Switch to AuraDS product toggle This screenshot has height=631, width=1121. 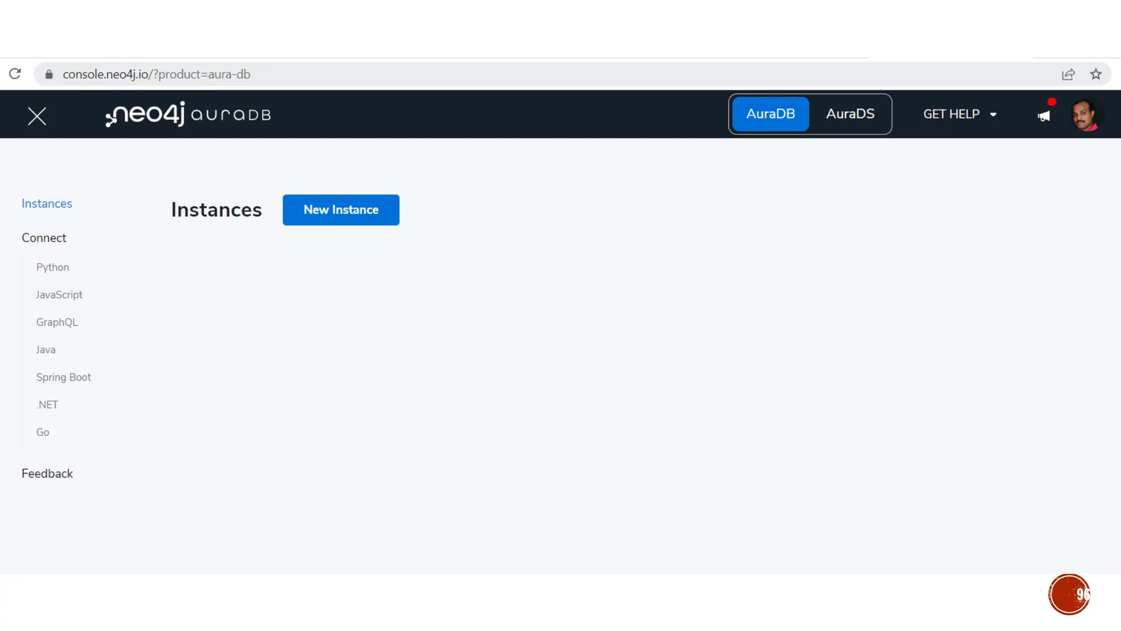pos(850,114)
